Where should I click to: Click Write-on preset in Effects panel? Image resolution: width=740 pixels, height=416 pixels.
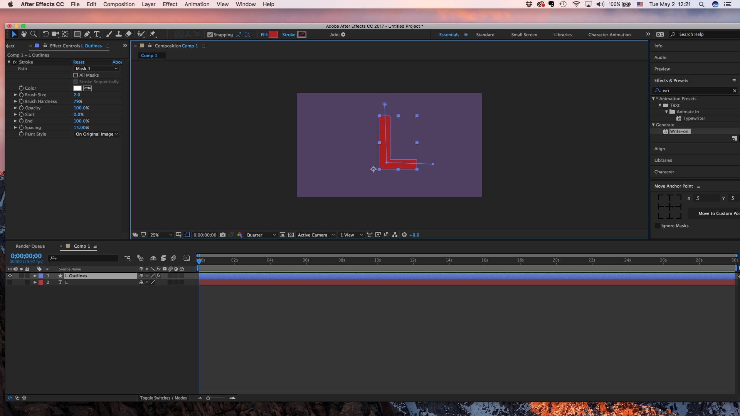(x=679, y=131)
